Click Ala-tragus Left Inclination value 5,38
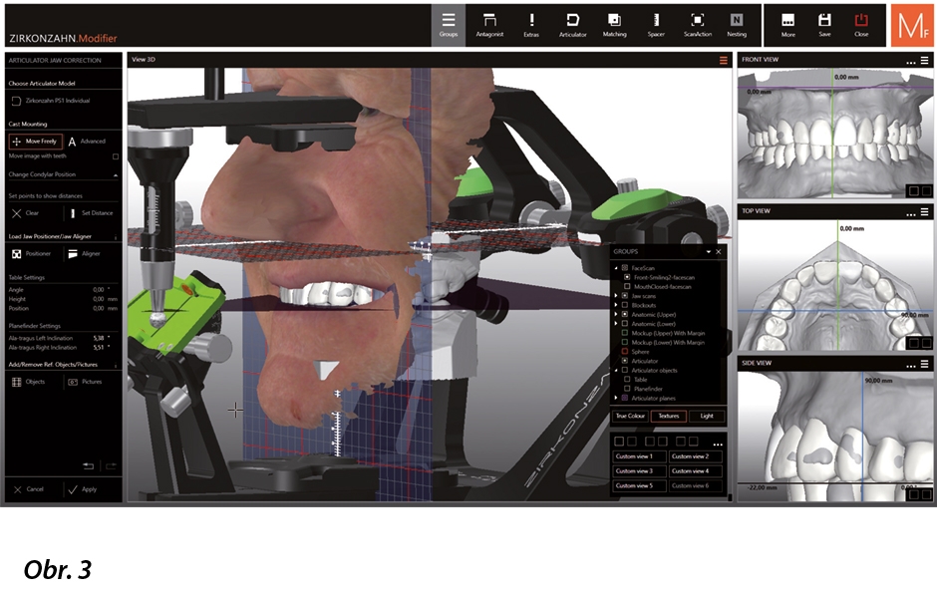Viewport: 937px width, 598px height. [98, 338]
